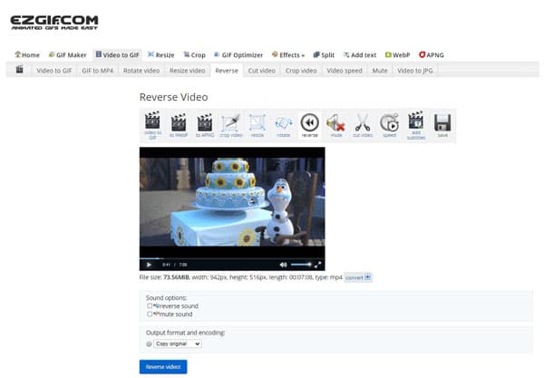The height and width of the screenshot is (378, 544).
Task: Click the Reverse Video heading
Action: click(x=174, y=97)
